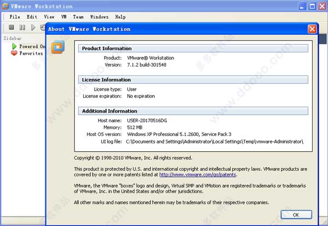The height and width of the screenshot is (226, 328).
Task: Open the Help menu
Action: click(x=120, y=17)
